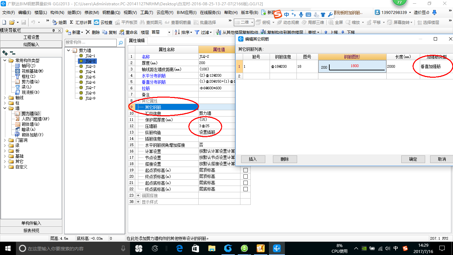453x255 pixels.
Task: Collapse the 其它属性 group
Action: coord(138,101)
